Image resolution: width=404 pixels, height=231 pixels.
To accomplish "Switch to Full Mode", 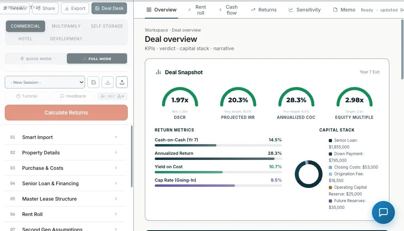I will 97,59.
